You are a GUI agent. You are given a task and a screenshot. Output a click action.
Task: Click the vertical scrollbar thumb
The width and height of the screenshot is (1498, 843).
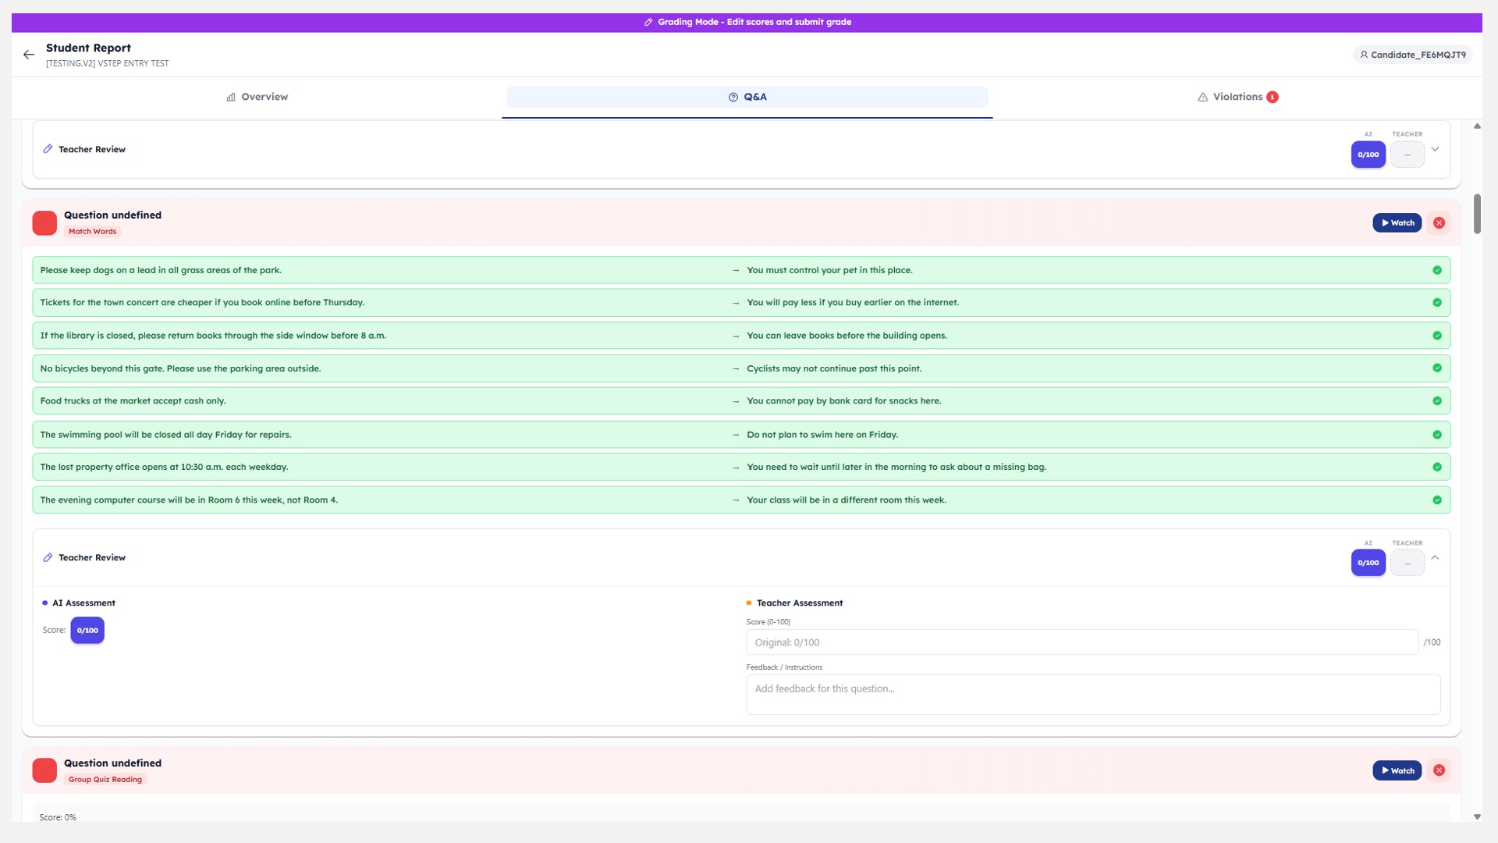point(1476,214)
